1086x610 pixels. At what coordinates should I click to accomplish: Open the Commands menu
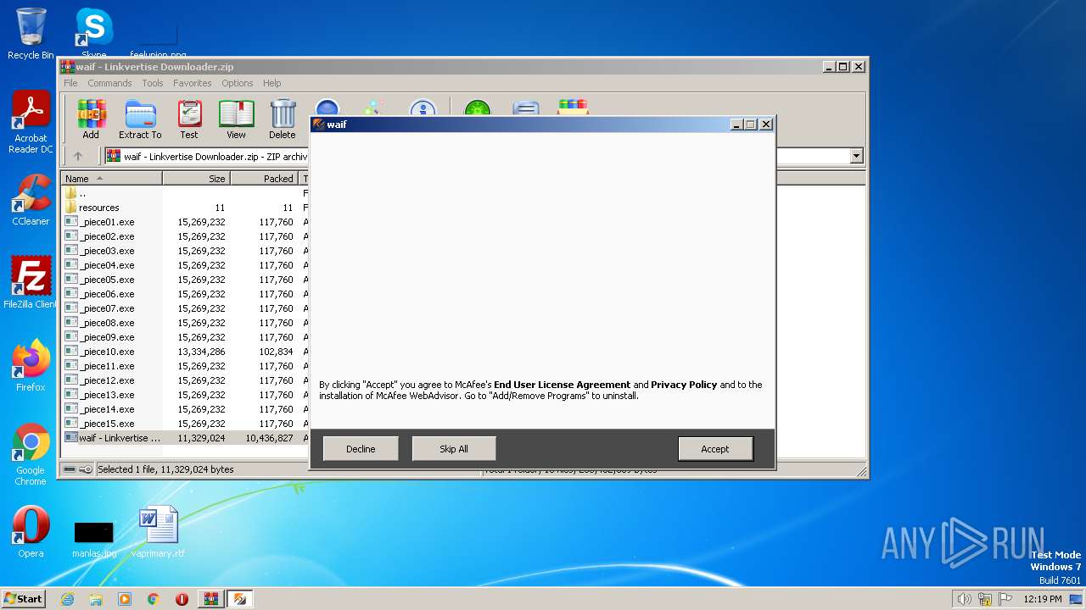[x=109, y=83]
